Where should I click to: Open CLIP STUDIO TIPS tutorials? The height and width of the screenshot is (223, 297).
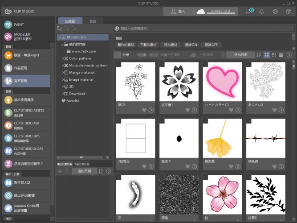(26, 138)
